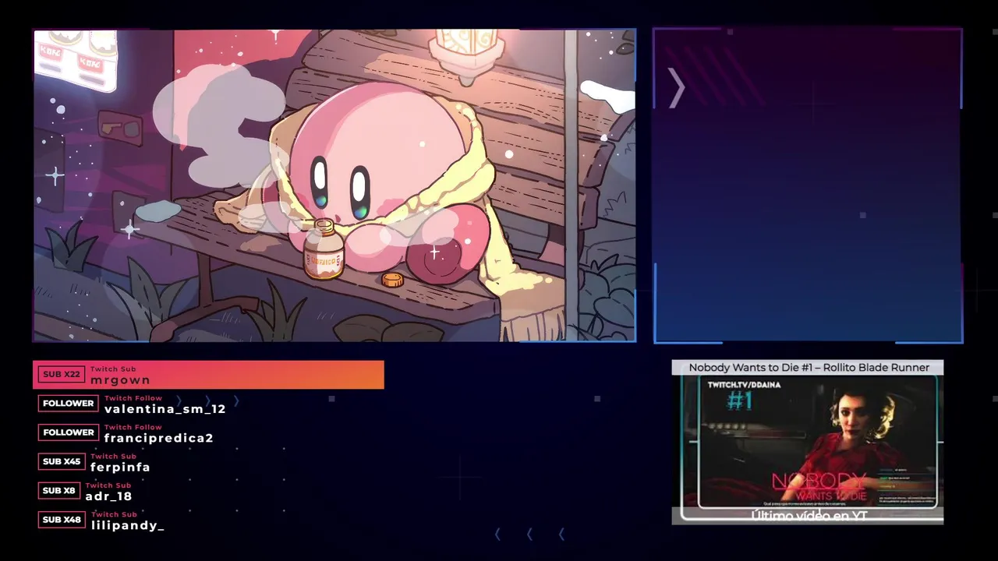Click the video title Nobody Wants to Die #1

pos(809,367)
